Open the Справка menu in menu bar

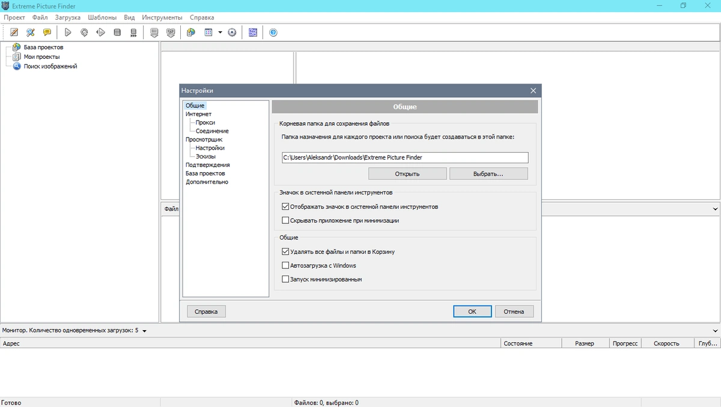coord(202,17)
